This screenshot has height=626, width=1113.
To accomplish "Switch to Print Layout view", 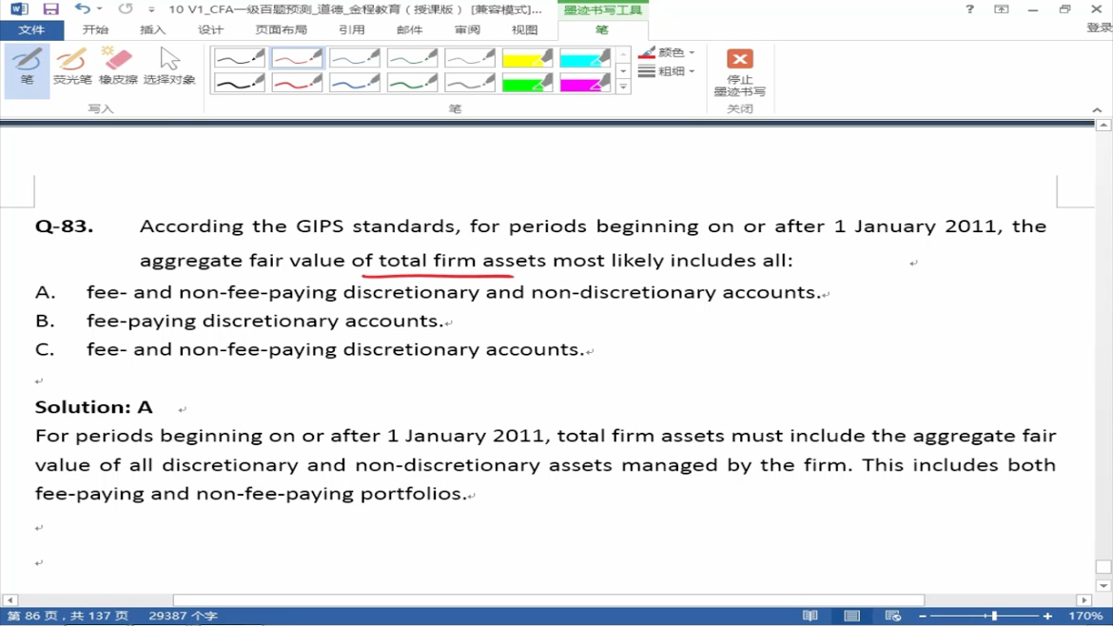I will [x=851, y=616].
